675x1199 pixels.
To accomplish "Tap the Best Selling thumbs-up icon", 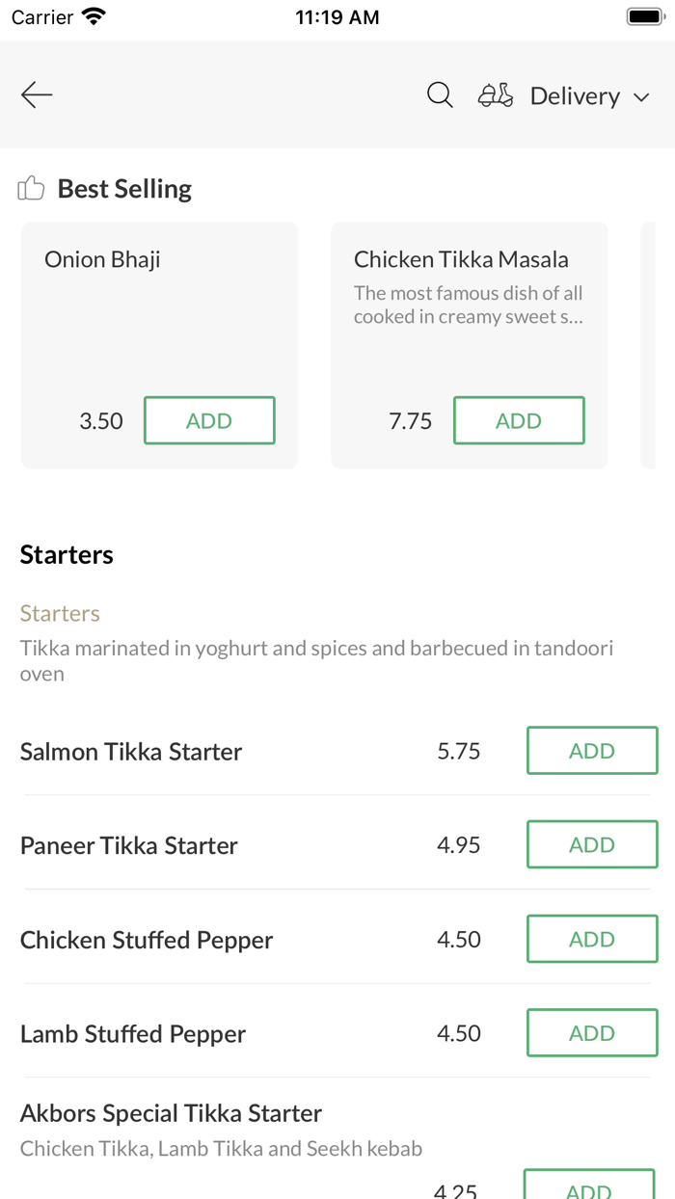I will tap(32, 188).
